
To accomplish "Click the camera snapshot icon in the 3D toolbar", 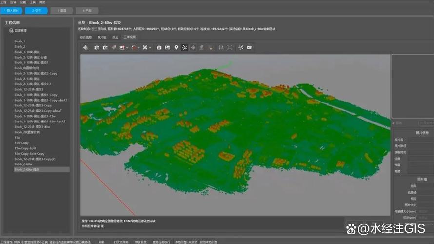I will coord(159,47).
